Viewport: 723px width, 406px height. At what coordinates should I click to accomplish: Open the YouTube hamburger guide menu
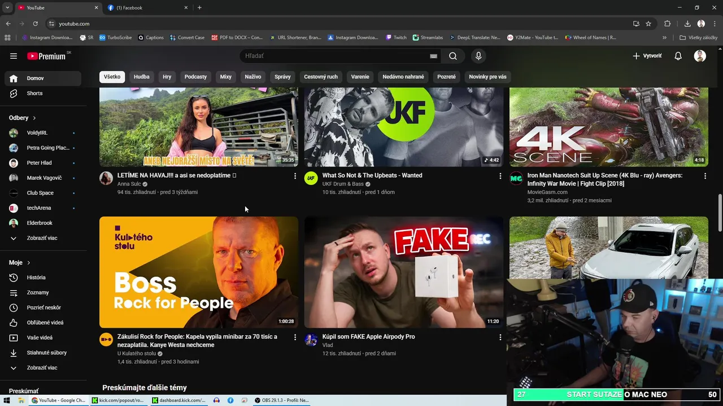click(x=14, y=56)
